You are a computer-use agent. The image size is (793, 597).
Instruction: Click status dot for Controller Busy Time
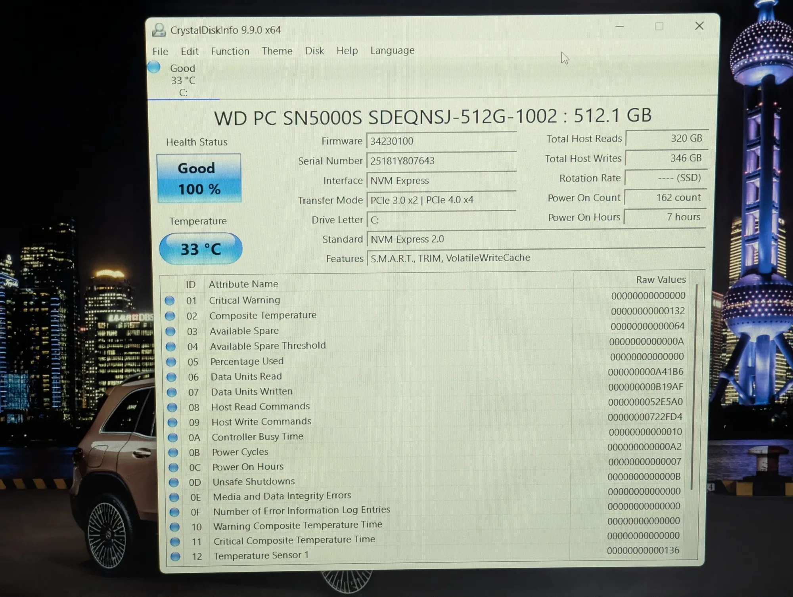coord(173,438)
